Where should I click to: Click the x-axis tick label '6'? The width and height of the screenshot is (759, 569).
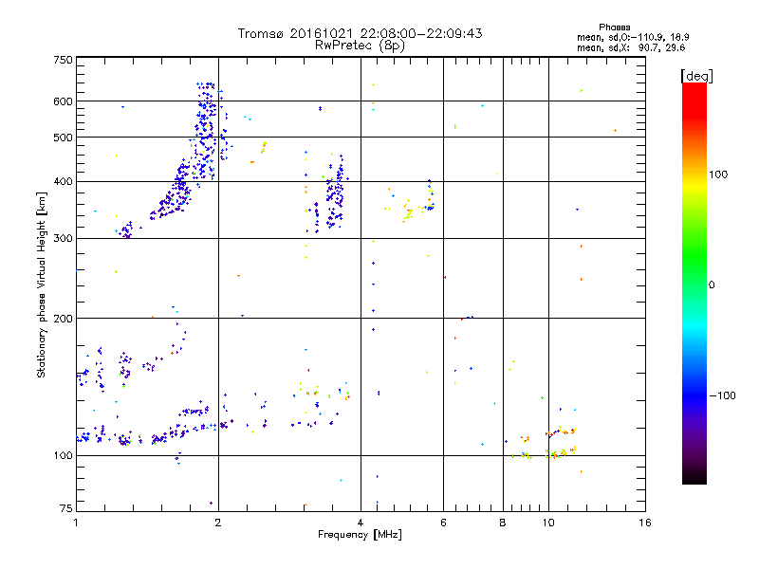[x=443, y=523]
